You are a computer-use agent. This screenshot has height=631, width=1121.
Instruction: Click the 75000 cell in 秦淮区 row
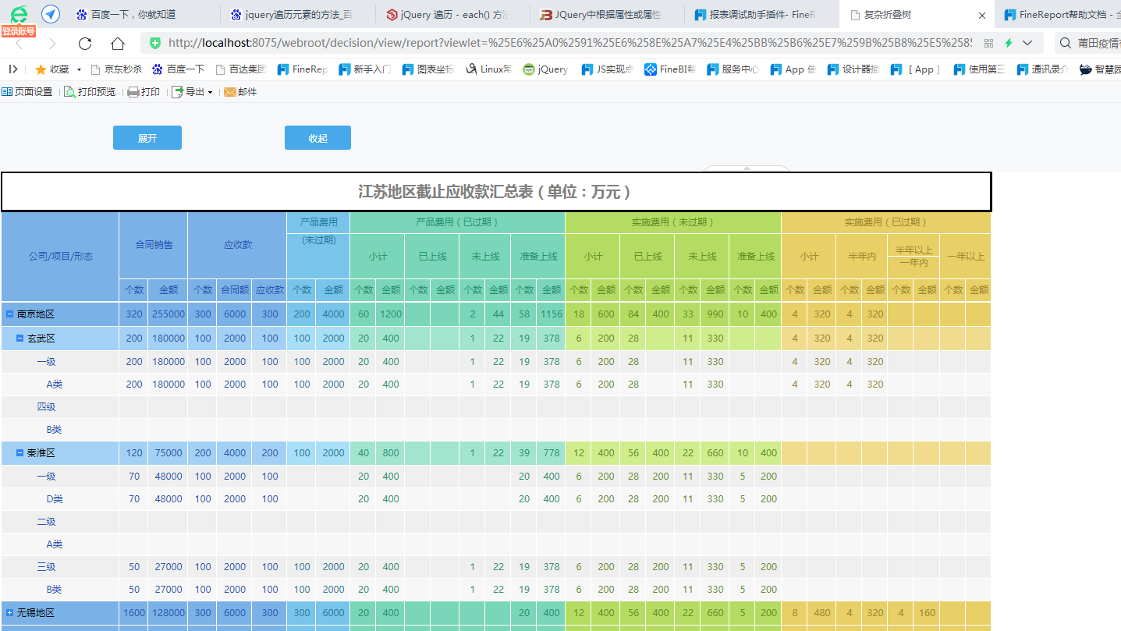169,453
